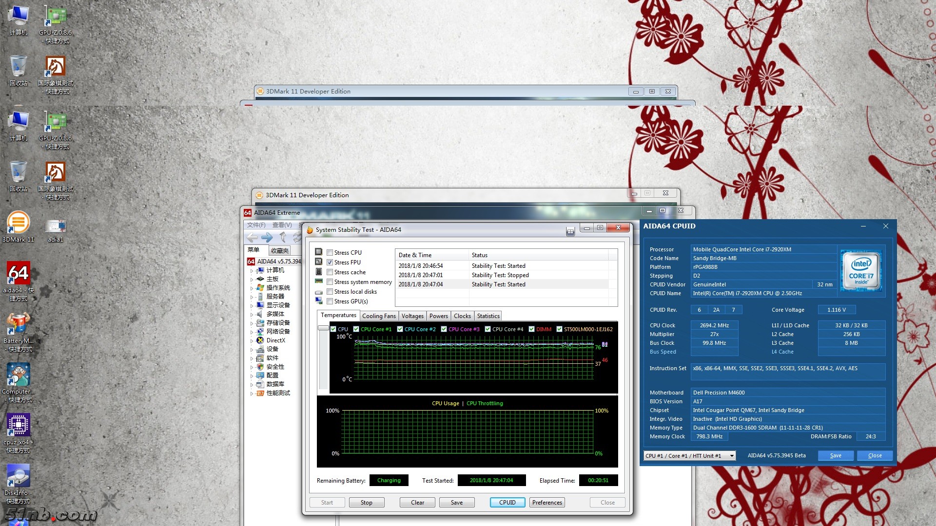Switch to the Cooling Fans tab
936x526 pixels.
(x=379, y=316)
